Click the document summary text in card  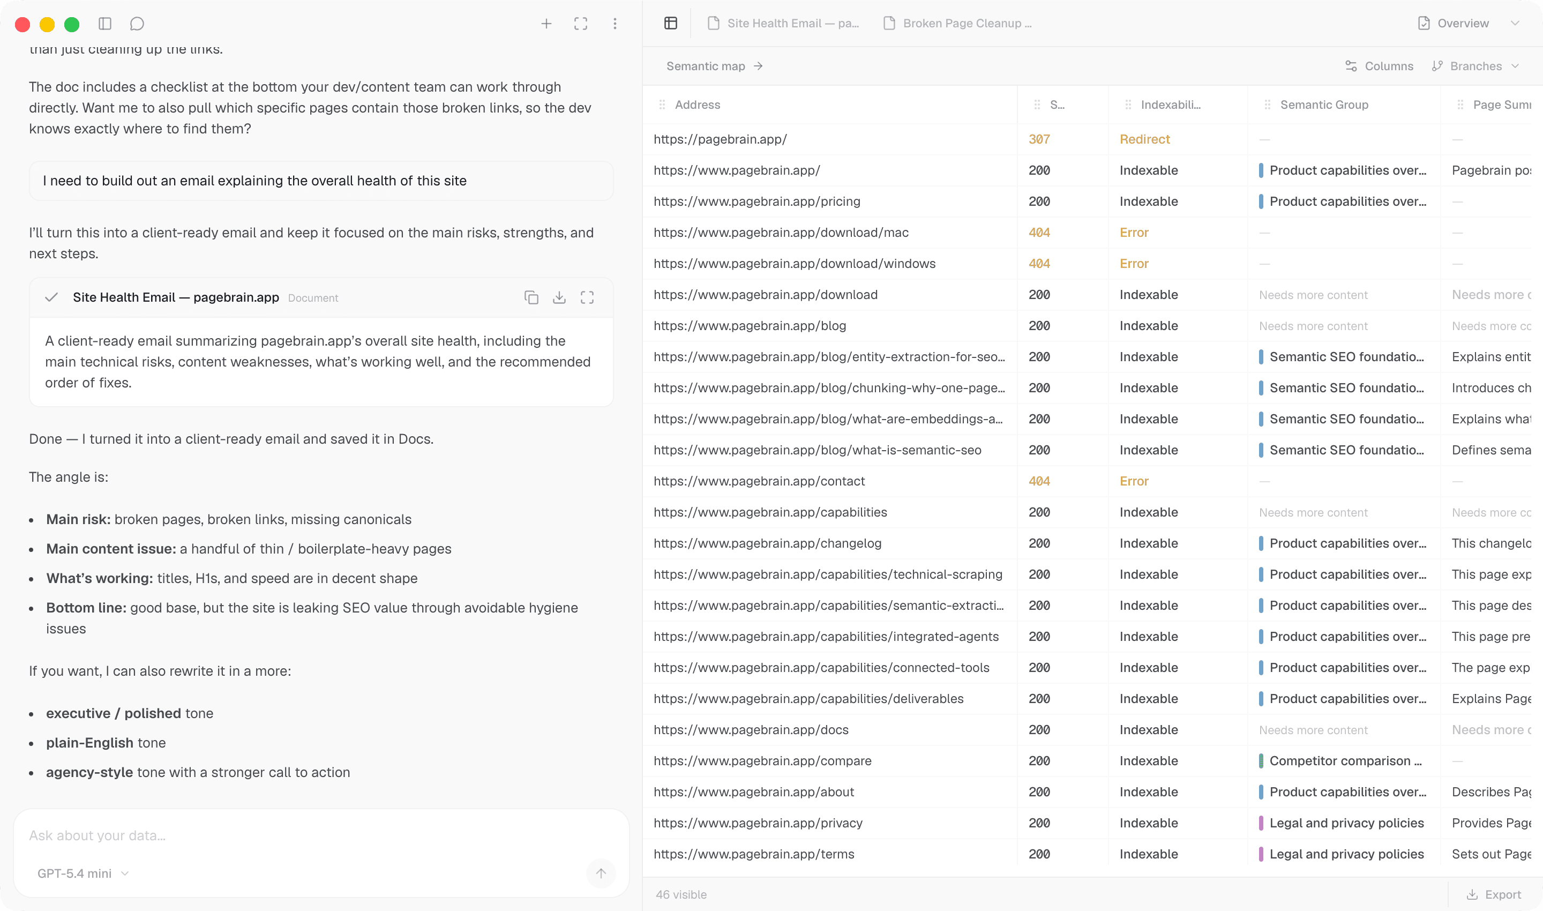coord(318,362)
